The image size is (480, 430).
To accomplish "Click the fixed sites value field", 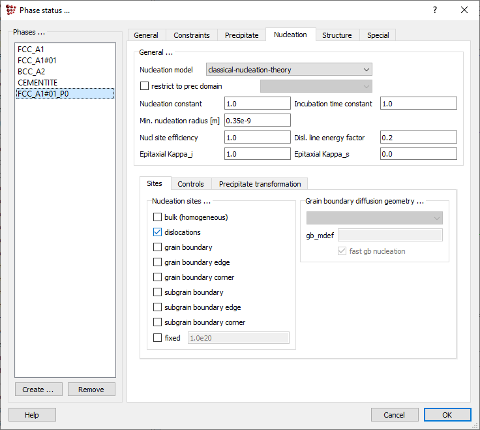I will click(239, 338).
